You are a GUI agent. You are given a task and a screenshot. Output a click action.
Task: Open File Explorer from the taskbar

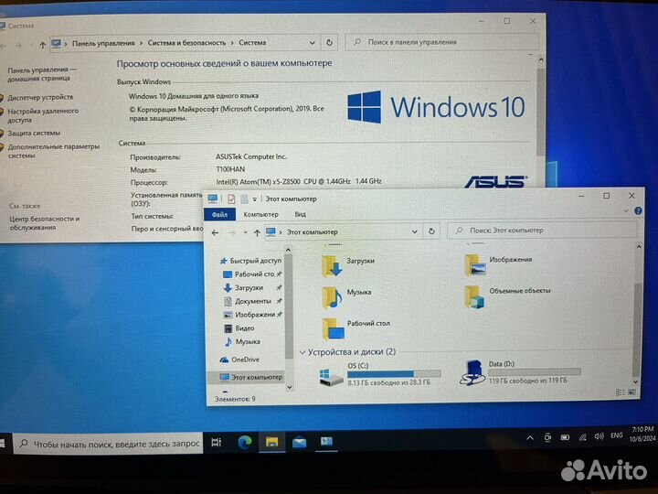tap(272, 442)
